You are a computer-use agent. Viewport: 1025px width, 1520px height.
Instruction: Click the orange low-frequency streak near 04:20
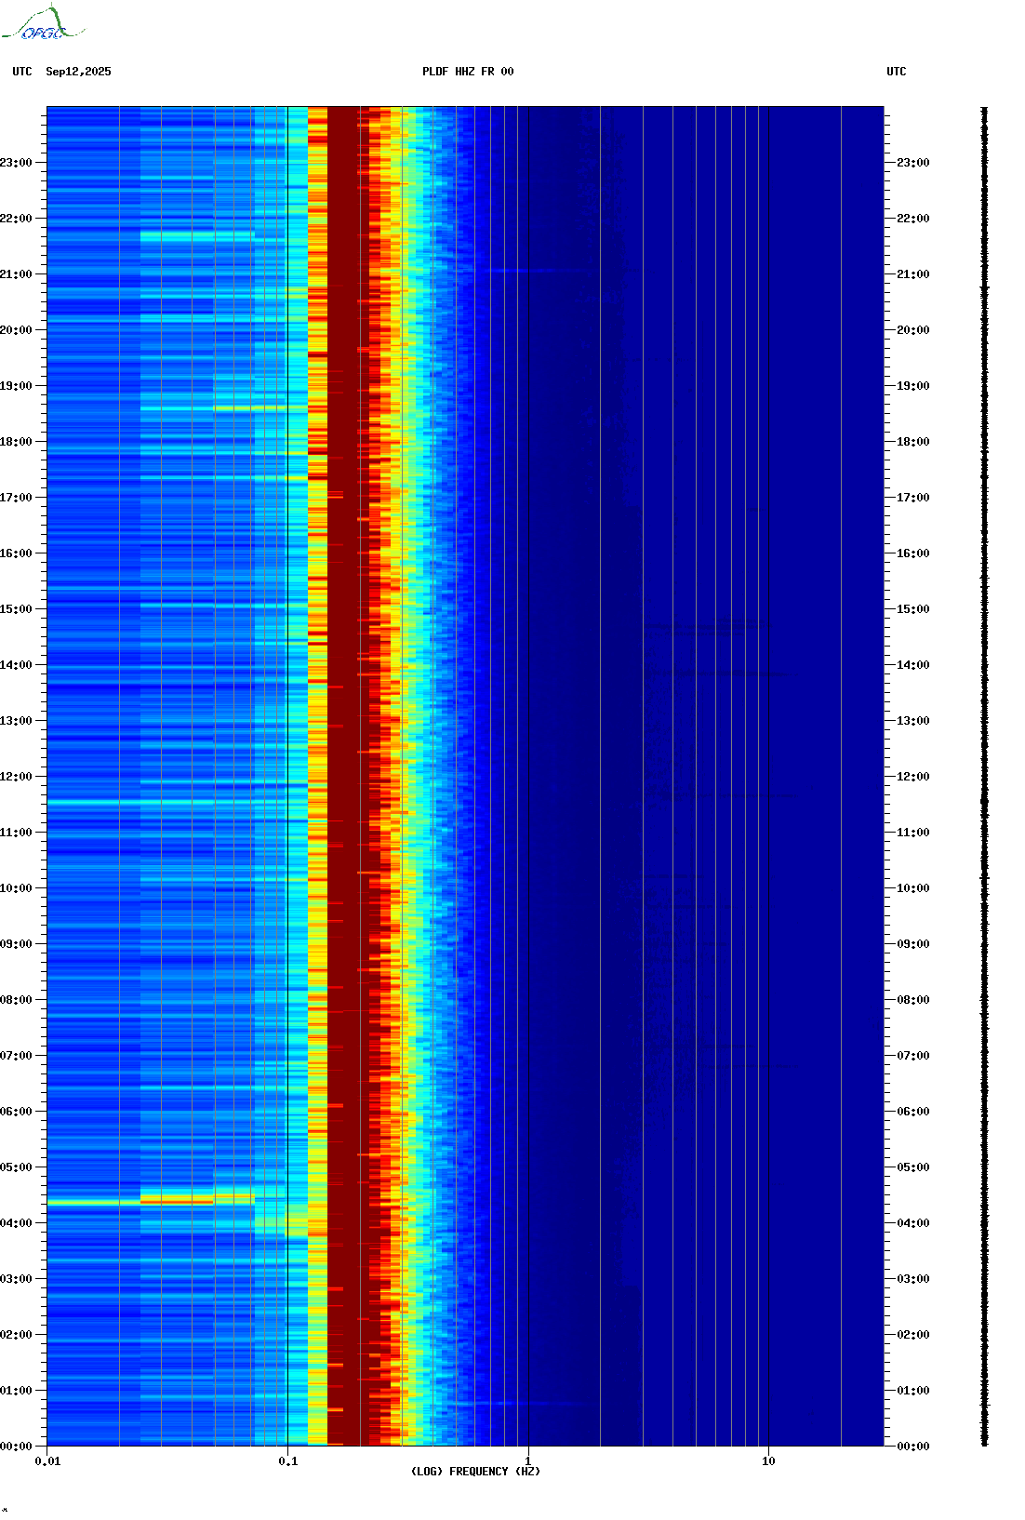click(x=177, y=1201)
